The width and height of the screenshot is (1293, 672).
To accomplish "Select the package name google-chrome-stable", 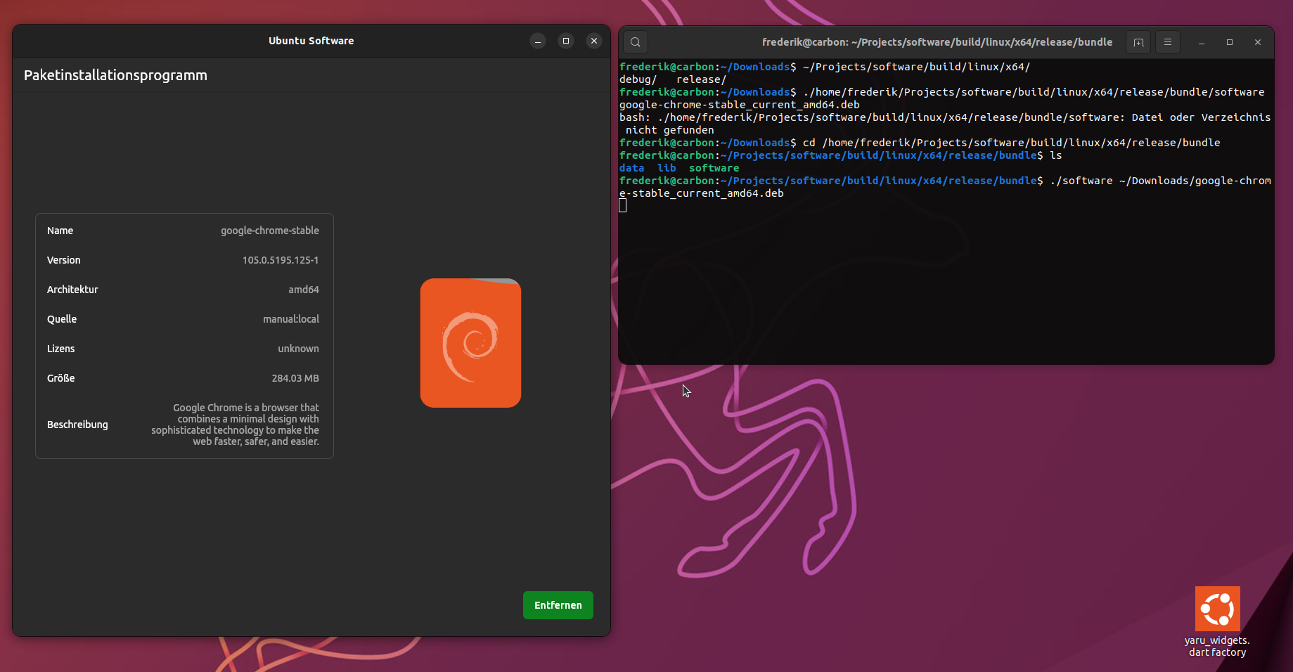I will pyautogui.click(x=270, y=231).
